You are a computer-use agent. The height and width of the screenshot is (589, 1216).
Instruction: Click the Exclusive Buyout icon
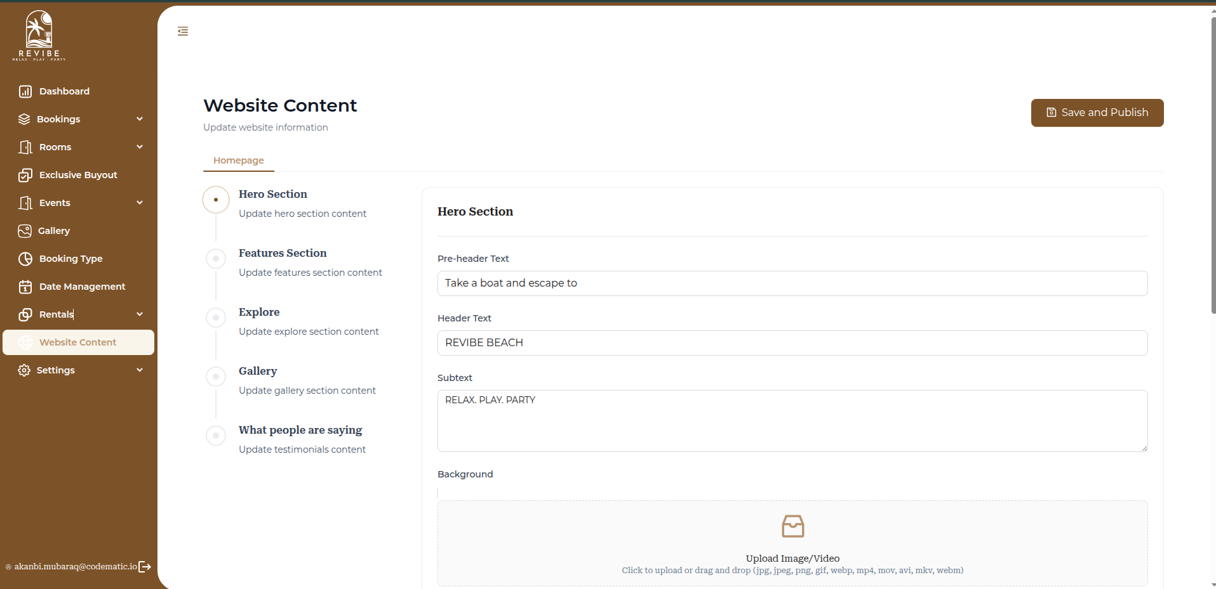coord(25,175)
